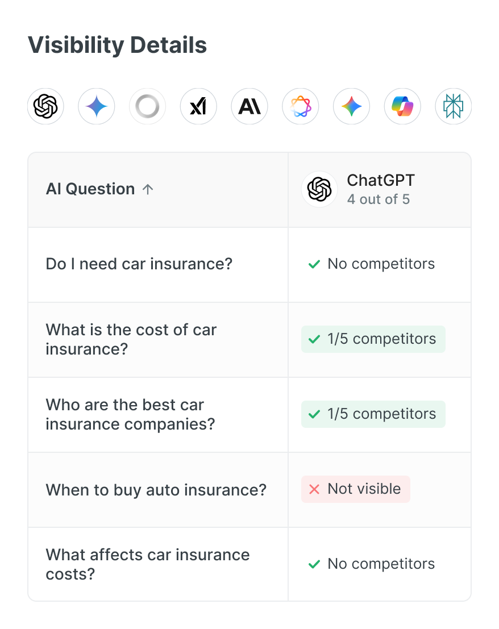Select the Grok platform icon
499x629 pixels.
coord(198,106)
